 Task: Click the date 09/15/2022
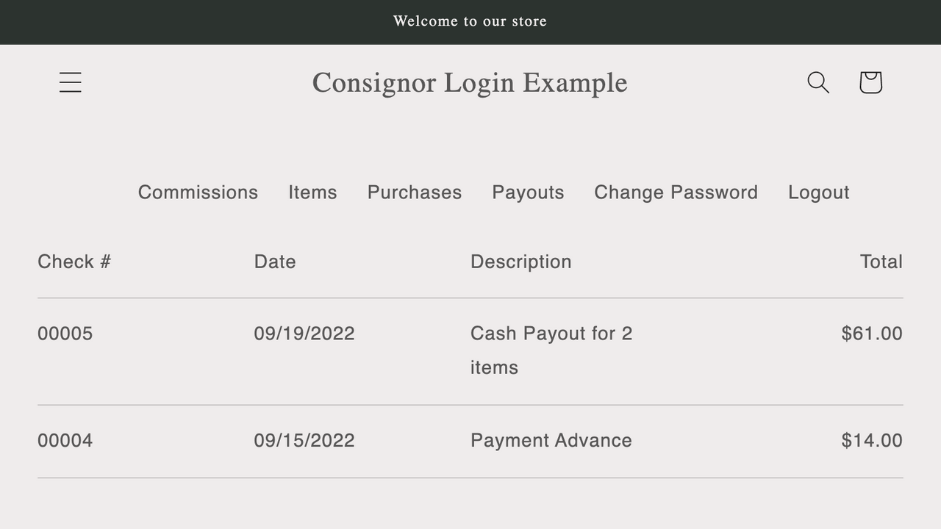tap(304, 440)
